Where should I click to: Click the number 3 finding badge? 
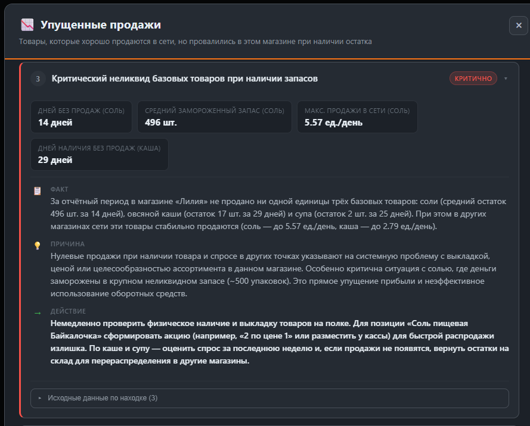coord(38,79)
